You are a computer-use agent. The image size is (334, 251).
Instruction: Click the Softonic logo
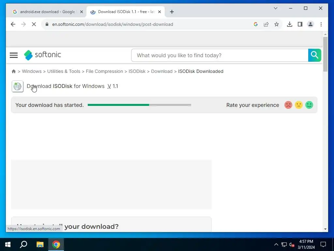pyautogui.click(x=42, y=55)
